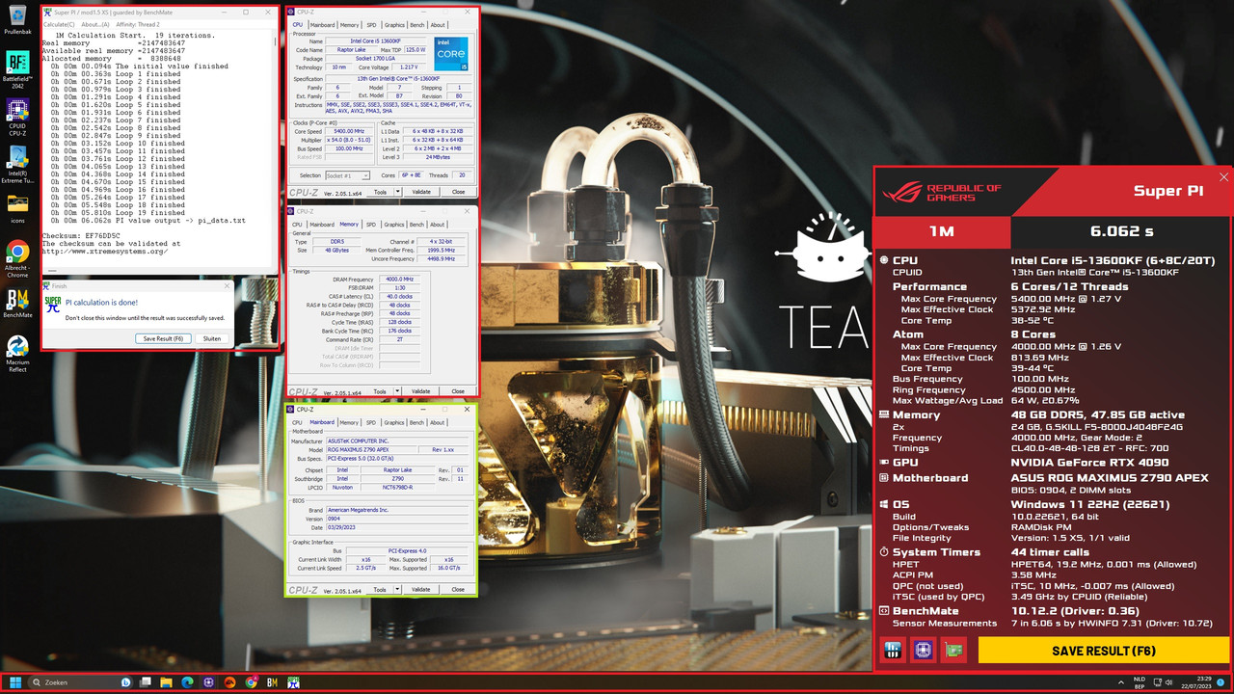The width and height of the screenshot is (1234, 694).
Task: Click the 5400.00 MHz Core Speed value
Action: (350, 130)
